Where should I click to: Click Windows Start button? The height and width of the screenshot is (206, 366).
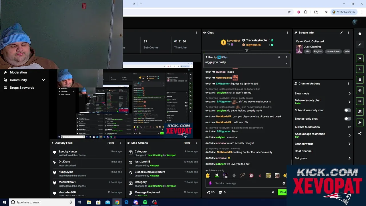(x=4, y=202)
